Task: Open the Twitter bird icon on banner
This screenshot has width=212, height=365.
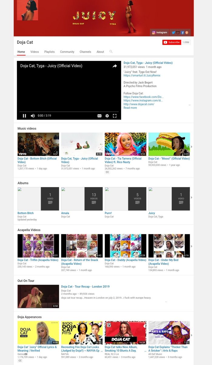Action: pyautogui.click(x=173, y=33)
